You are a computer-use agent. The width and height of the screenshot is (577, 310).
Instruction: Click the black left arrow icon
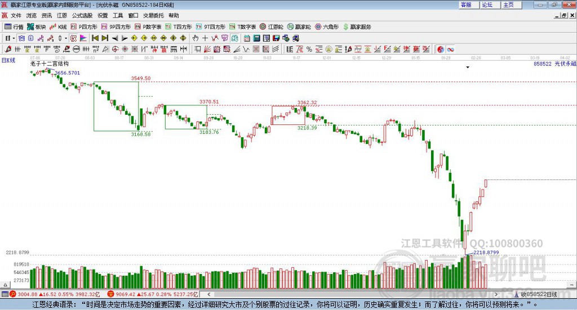115,38
